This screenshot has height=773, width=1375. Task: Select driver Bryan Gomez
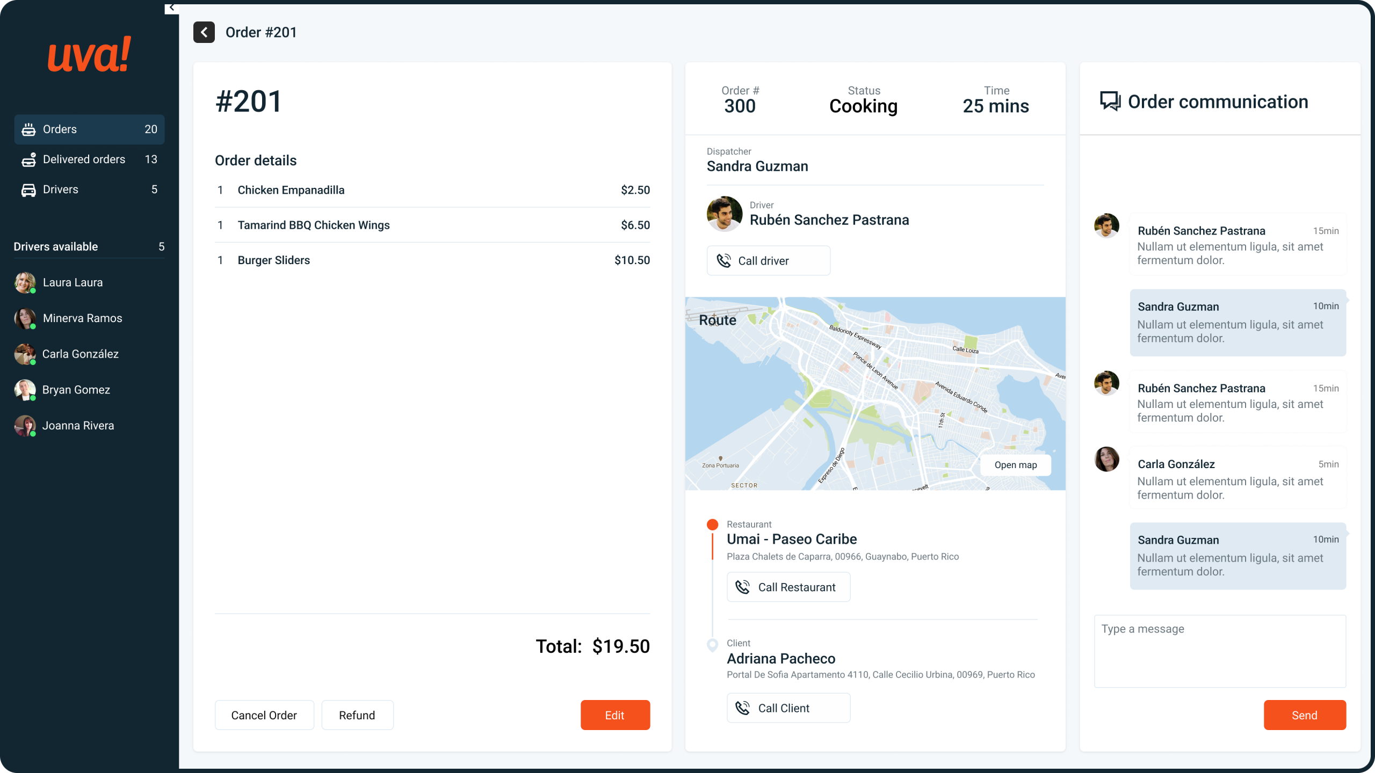pyautogui.click(x=76, y=390)
